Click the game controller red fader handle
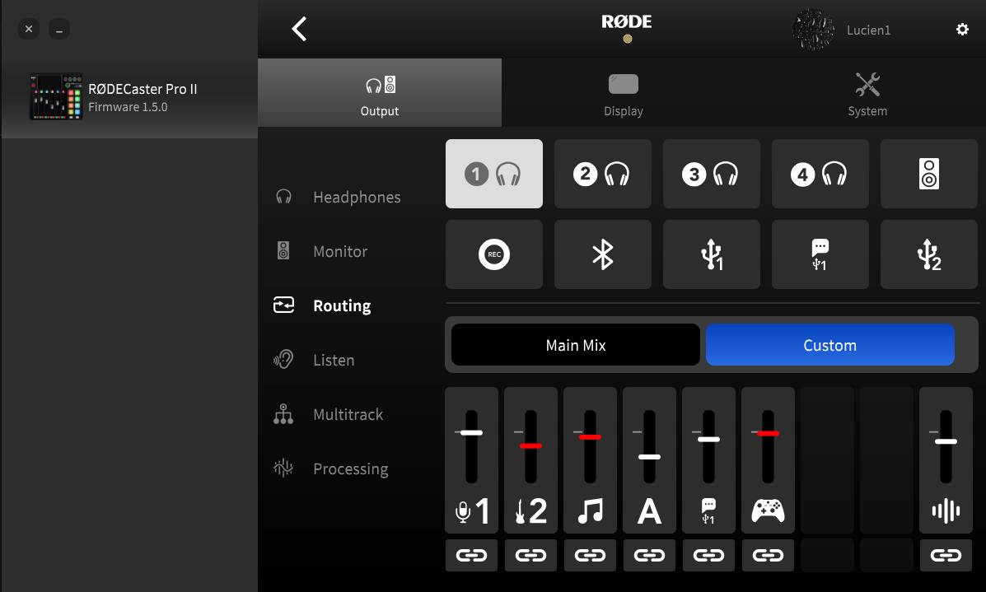986x592 pixels. (768, 433)
